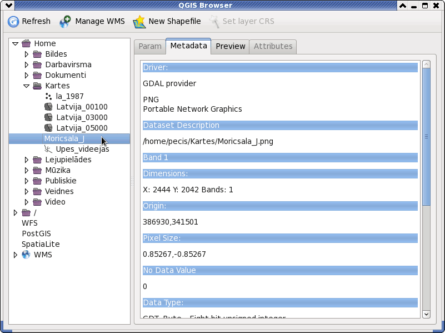The height and width of the screenshot is (333, 445).
Task: Open the Preview tab
Action: click(230, 46)
